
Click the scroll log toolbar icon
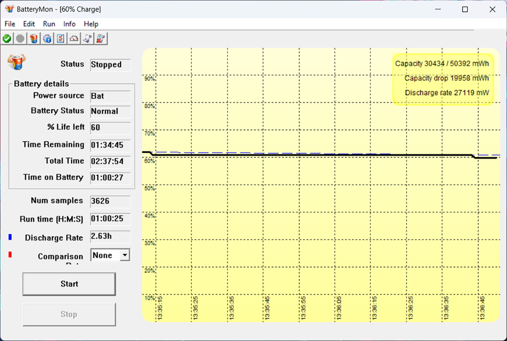(88, 38)
